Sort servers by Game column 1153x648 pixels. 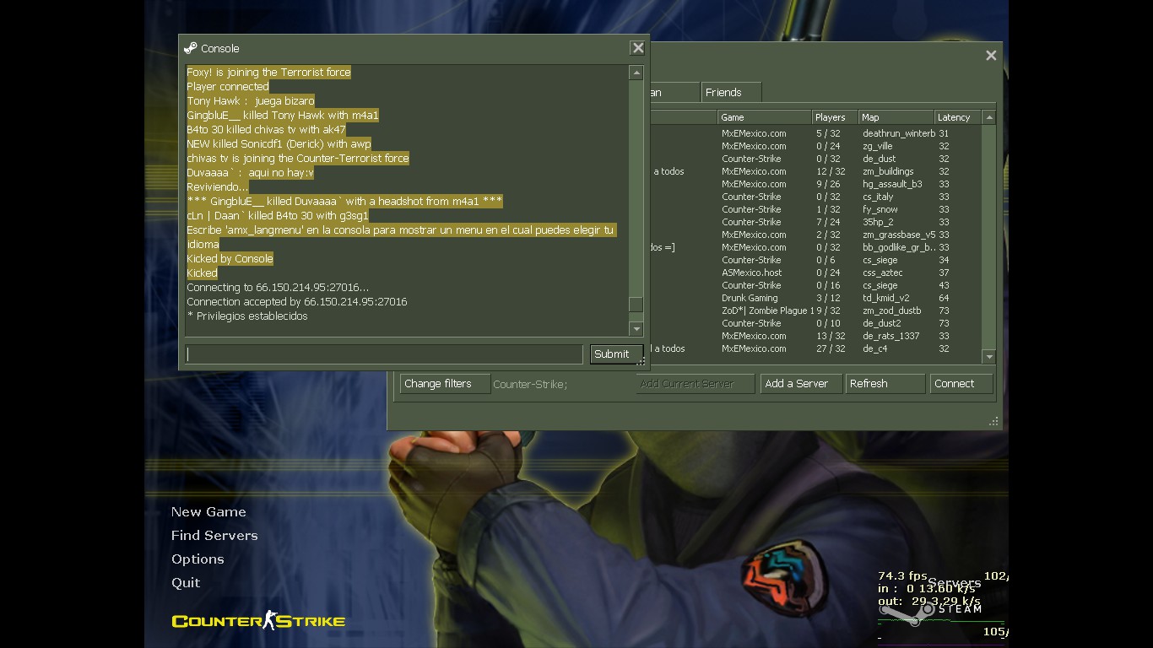coord(764,117)
